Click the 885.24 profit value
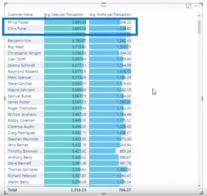207x196 pixels. 125,151
